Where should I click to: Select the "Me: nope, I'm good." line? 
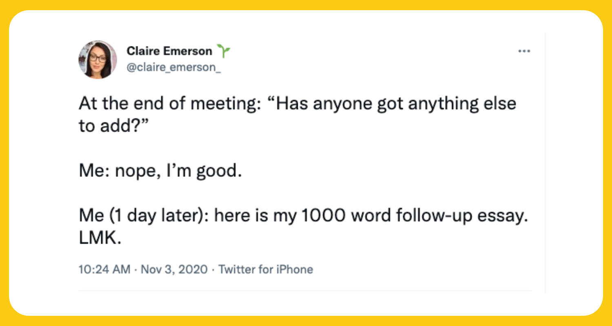pos(157,171)
